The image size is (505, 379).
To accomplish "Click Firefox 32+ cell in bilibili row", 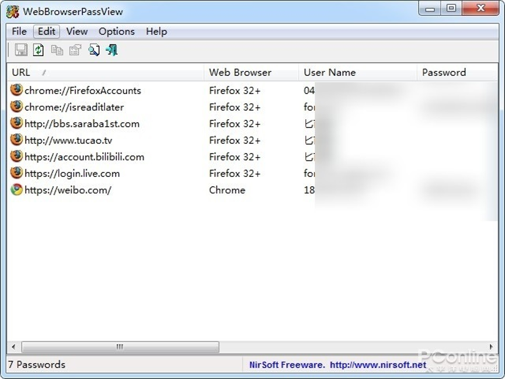I will 235,157.
